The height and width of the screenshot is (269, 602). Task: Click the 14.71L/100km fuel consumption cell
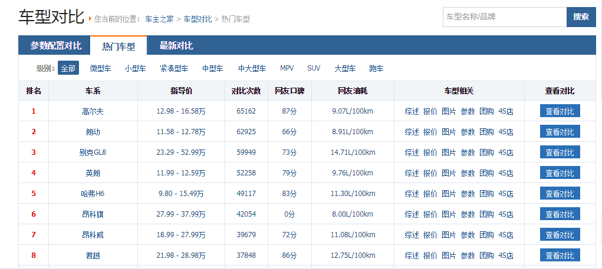[x=353, y=152]
